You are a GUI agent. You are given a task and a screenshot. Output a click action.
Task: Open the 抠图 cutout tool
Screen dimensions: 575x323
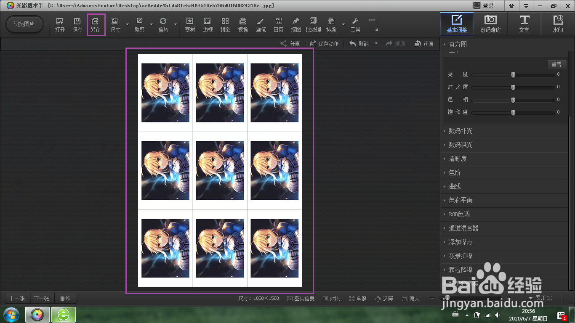(296, 25)
